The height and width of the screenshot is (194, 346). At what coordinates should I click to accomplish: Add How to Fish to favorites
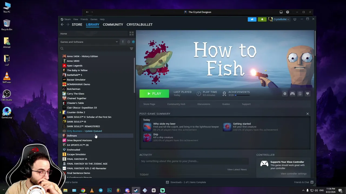point(307,93)
